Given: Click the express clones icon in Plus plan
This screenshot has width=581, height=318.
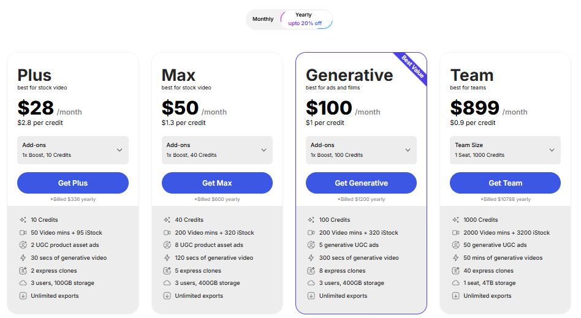Looking at the screenshot, I should click(x=23, y=271).
